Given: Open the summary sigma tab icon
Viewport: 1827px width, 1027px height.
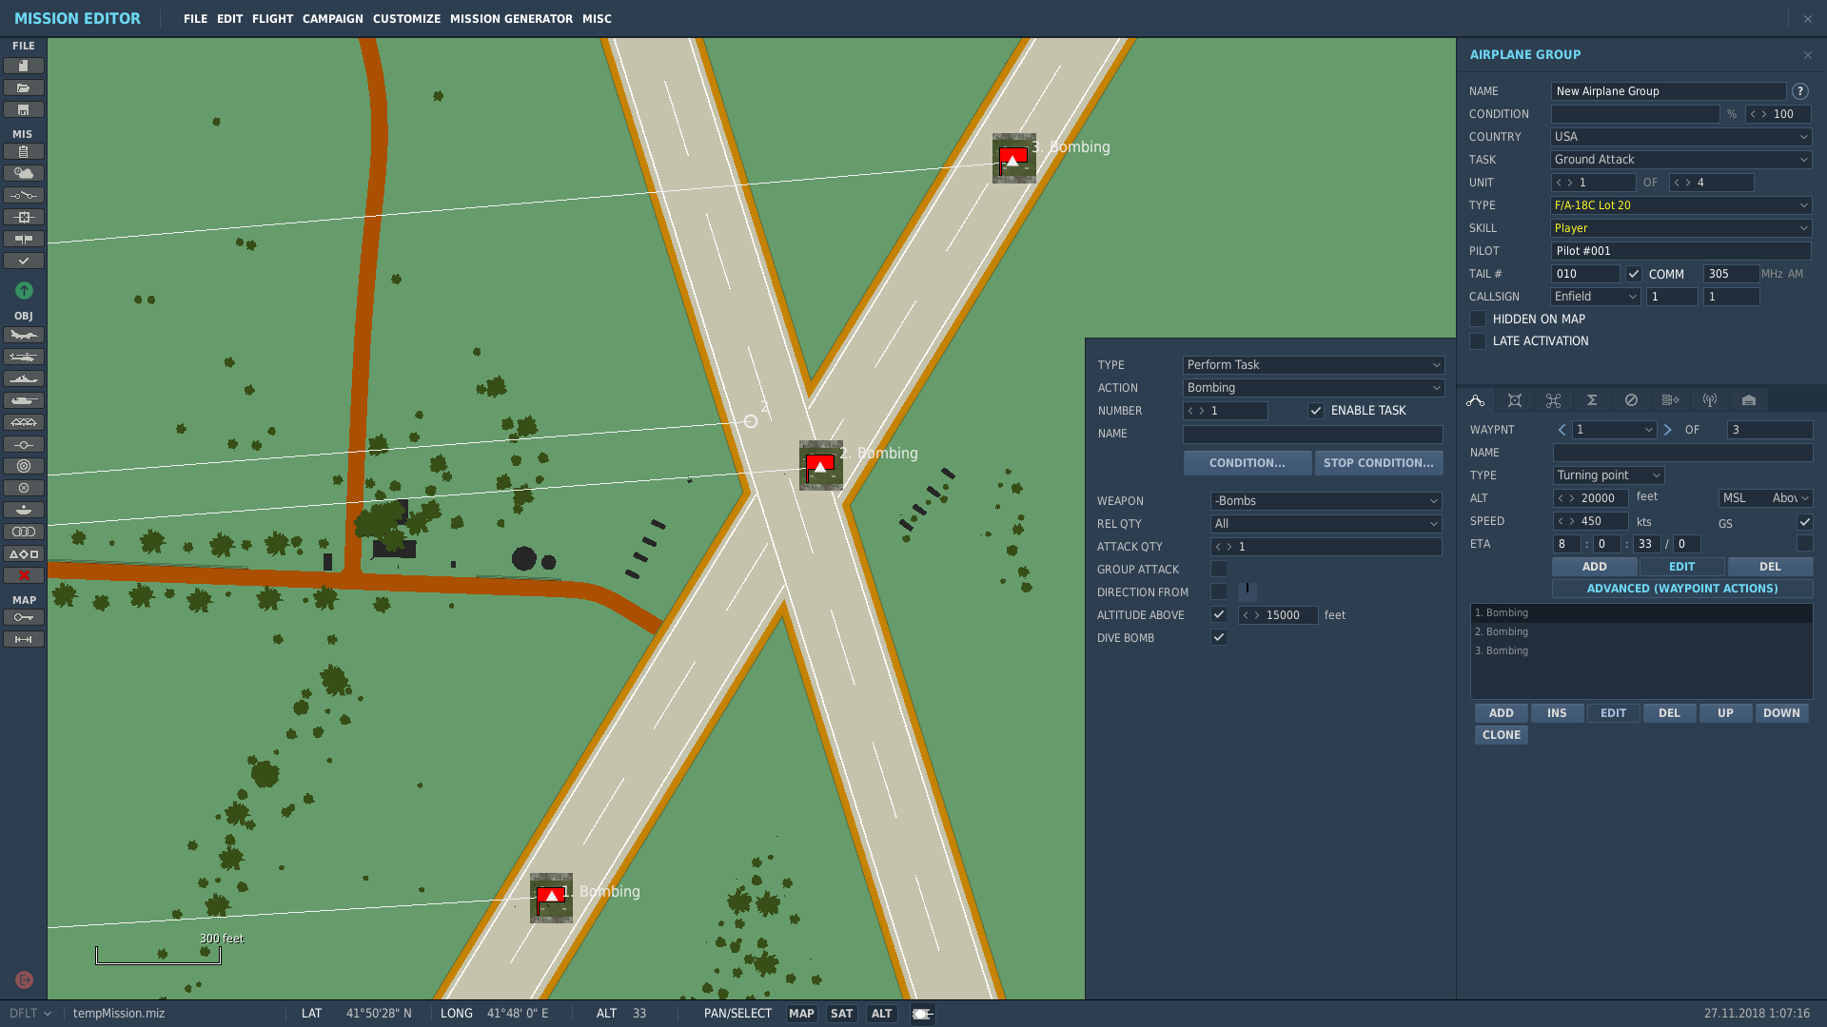Looking at the screenshot, I should coord(1592,400).
